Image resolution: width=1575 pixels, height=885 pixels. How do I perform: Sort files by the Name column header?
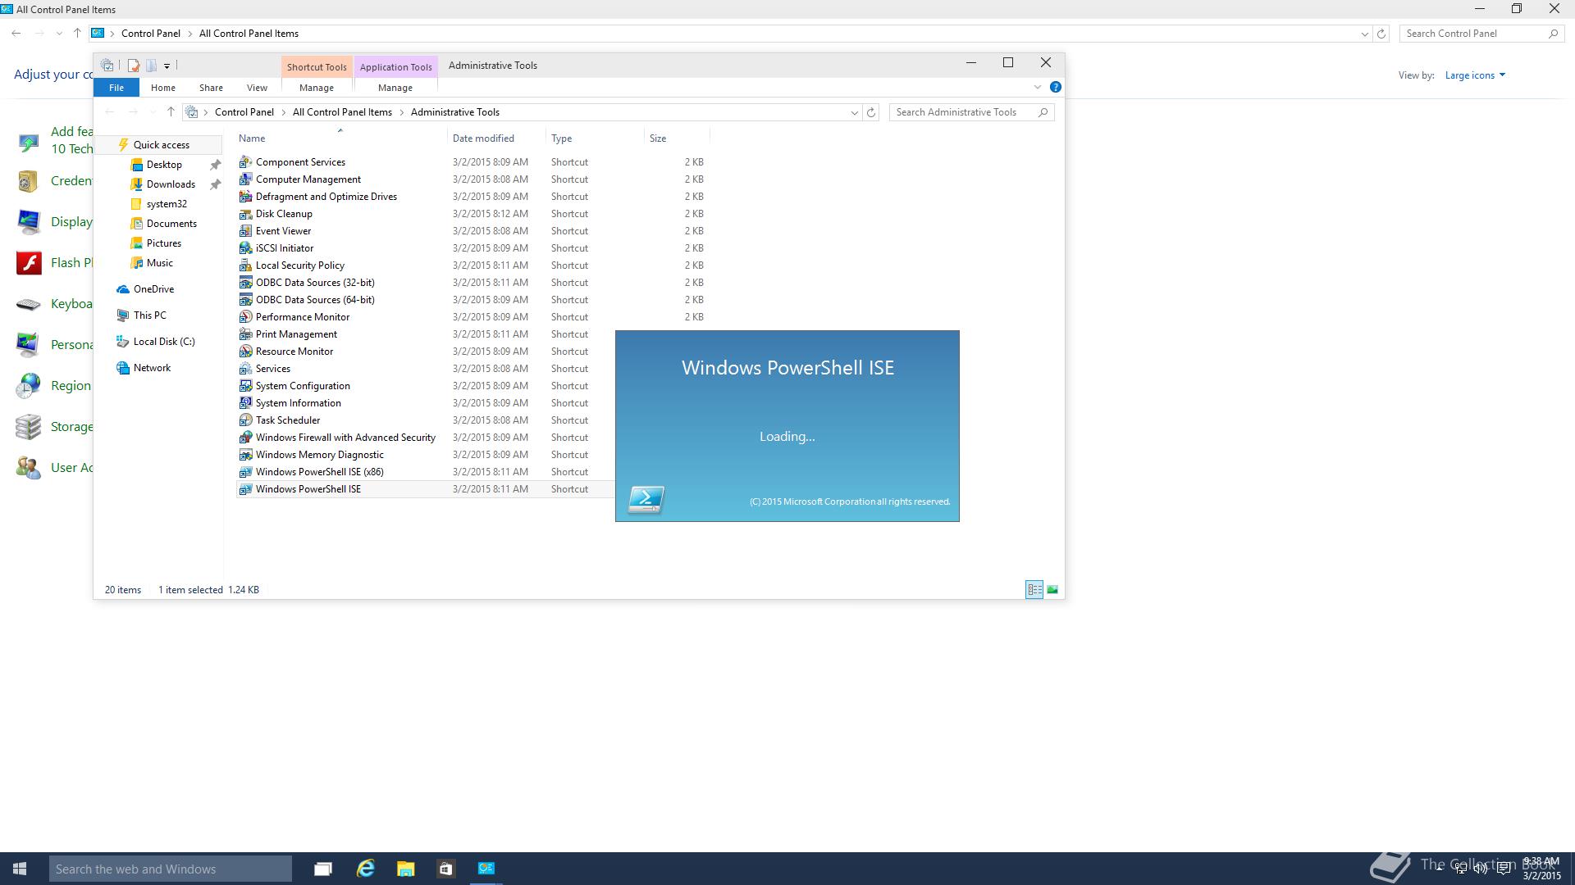coord(342,138)
